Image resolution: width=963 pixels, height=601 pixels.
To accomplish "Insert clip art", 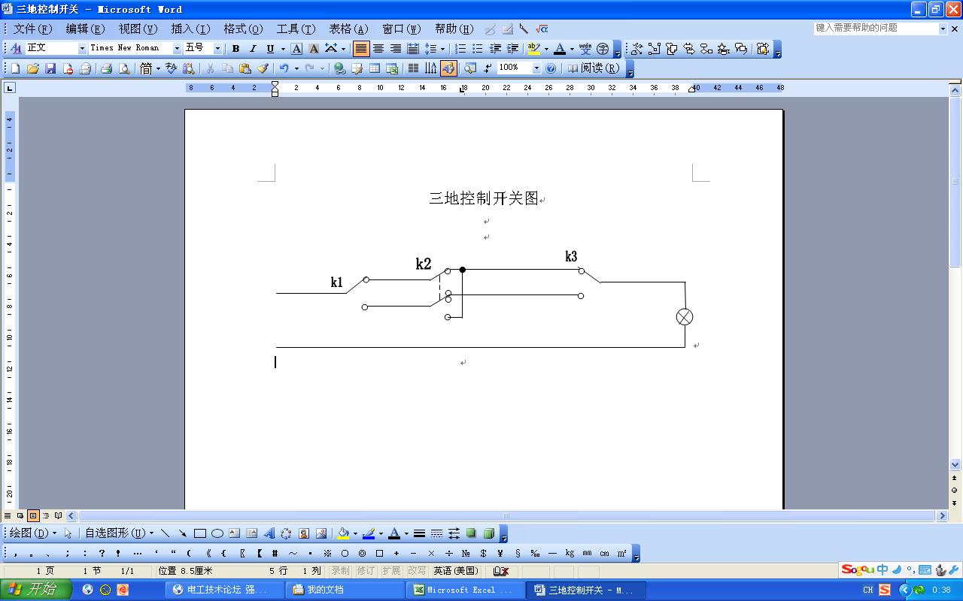I will click(x=303, y=533).
